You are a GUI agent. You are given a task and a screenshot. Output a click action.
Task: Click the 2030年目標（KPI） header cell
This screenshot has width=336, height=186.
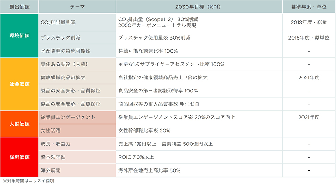pos(199,7)
